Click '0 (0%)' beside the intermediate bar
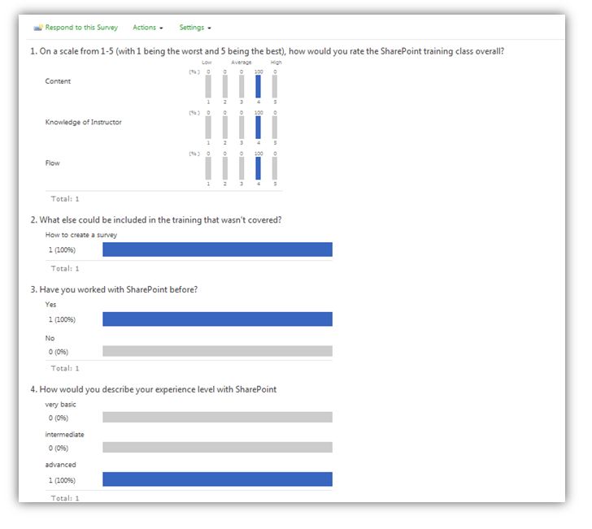 [59, 449]
